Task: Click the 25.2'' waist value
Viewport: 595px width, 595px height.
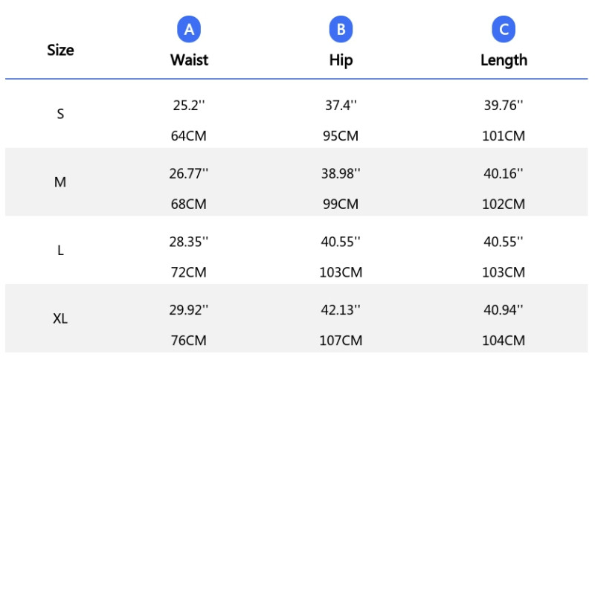Action: point(189,106)
